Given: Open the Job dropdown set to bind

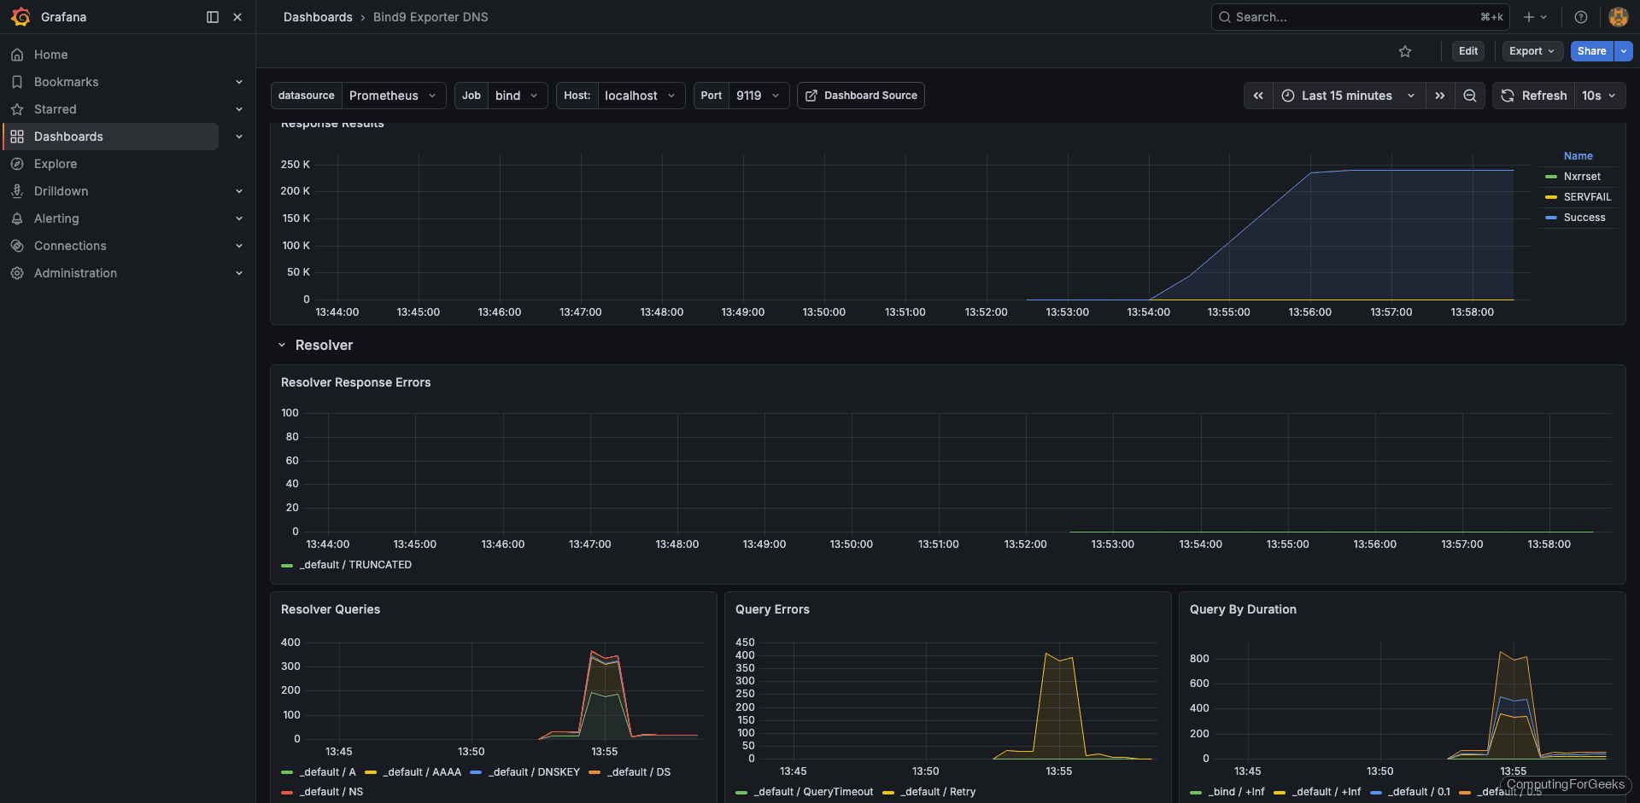Looking at the screenshot, I should point(517,95).
